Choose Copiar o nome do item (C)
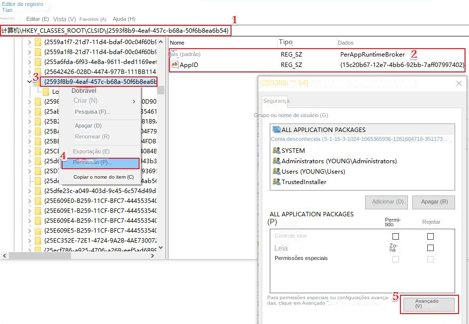This screenshot has height=324, width=469. click(103, 177)
